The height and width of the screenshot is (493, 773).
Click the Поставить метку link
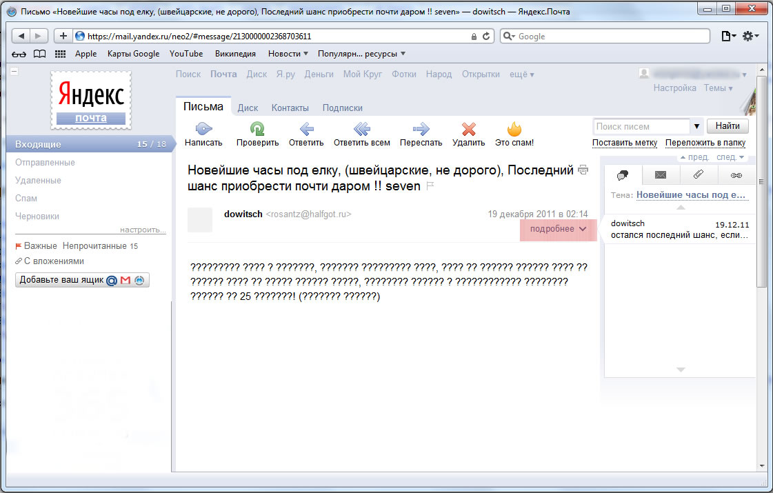pos(625,143)
